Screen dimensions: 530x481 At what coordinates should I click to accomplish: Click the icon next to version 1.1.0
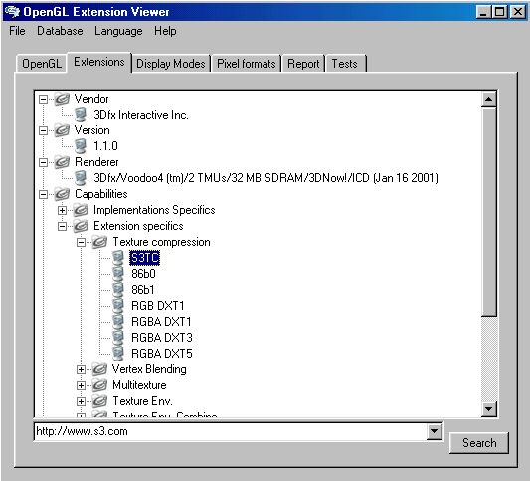(81, 146)
